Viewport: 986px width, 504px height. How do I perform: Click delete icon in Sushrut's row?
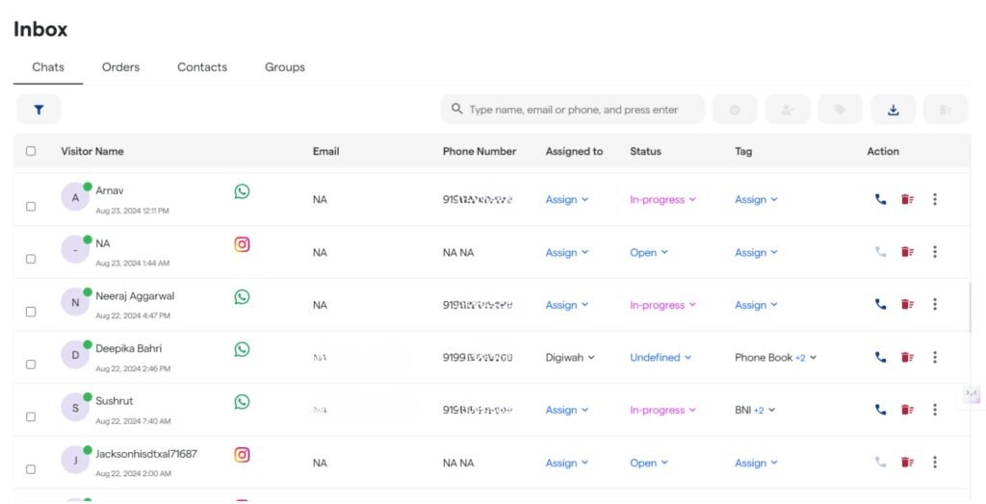pos(907,410)
